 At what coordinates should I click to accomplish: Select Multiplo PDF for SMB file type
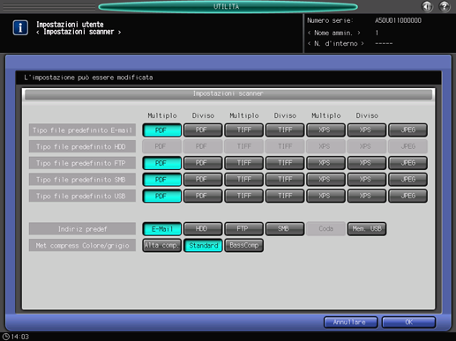pyautogui.click(x=162, y=180)
